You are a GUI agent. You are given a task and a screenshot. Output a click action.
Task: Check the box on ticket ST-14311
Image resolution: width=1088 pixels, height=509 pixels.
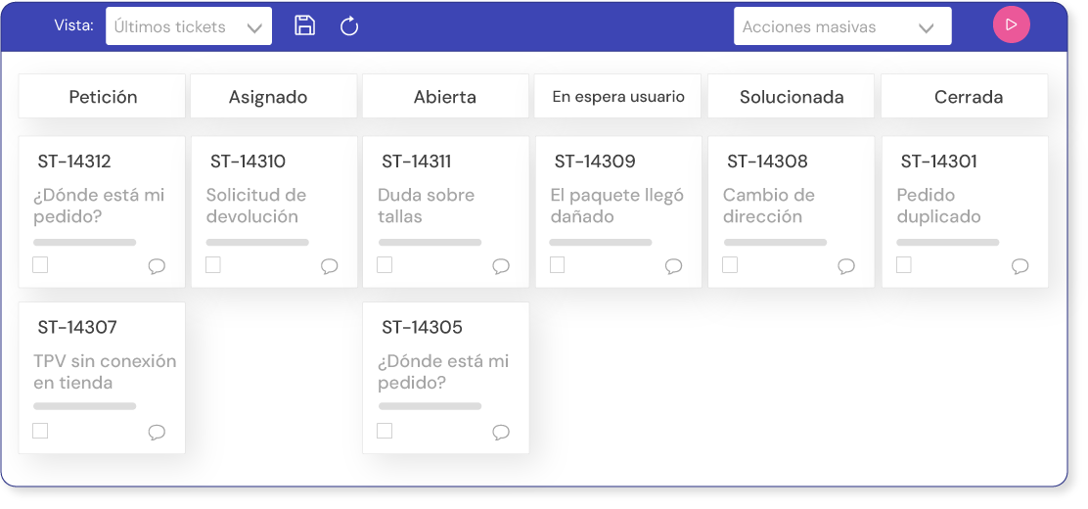(385, 264)
